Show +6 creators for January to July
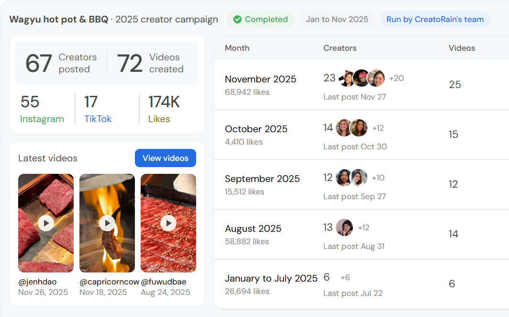Image resolution: width=509 pixels, height=317 pixels. 345,277
